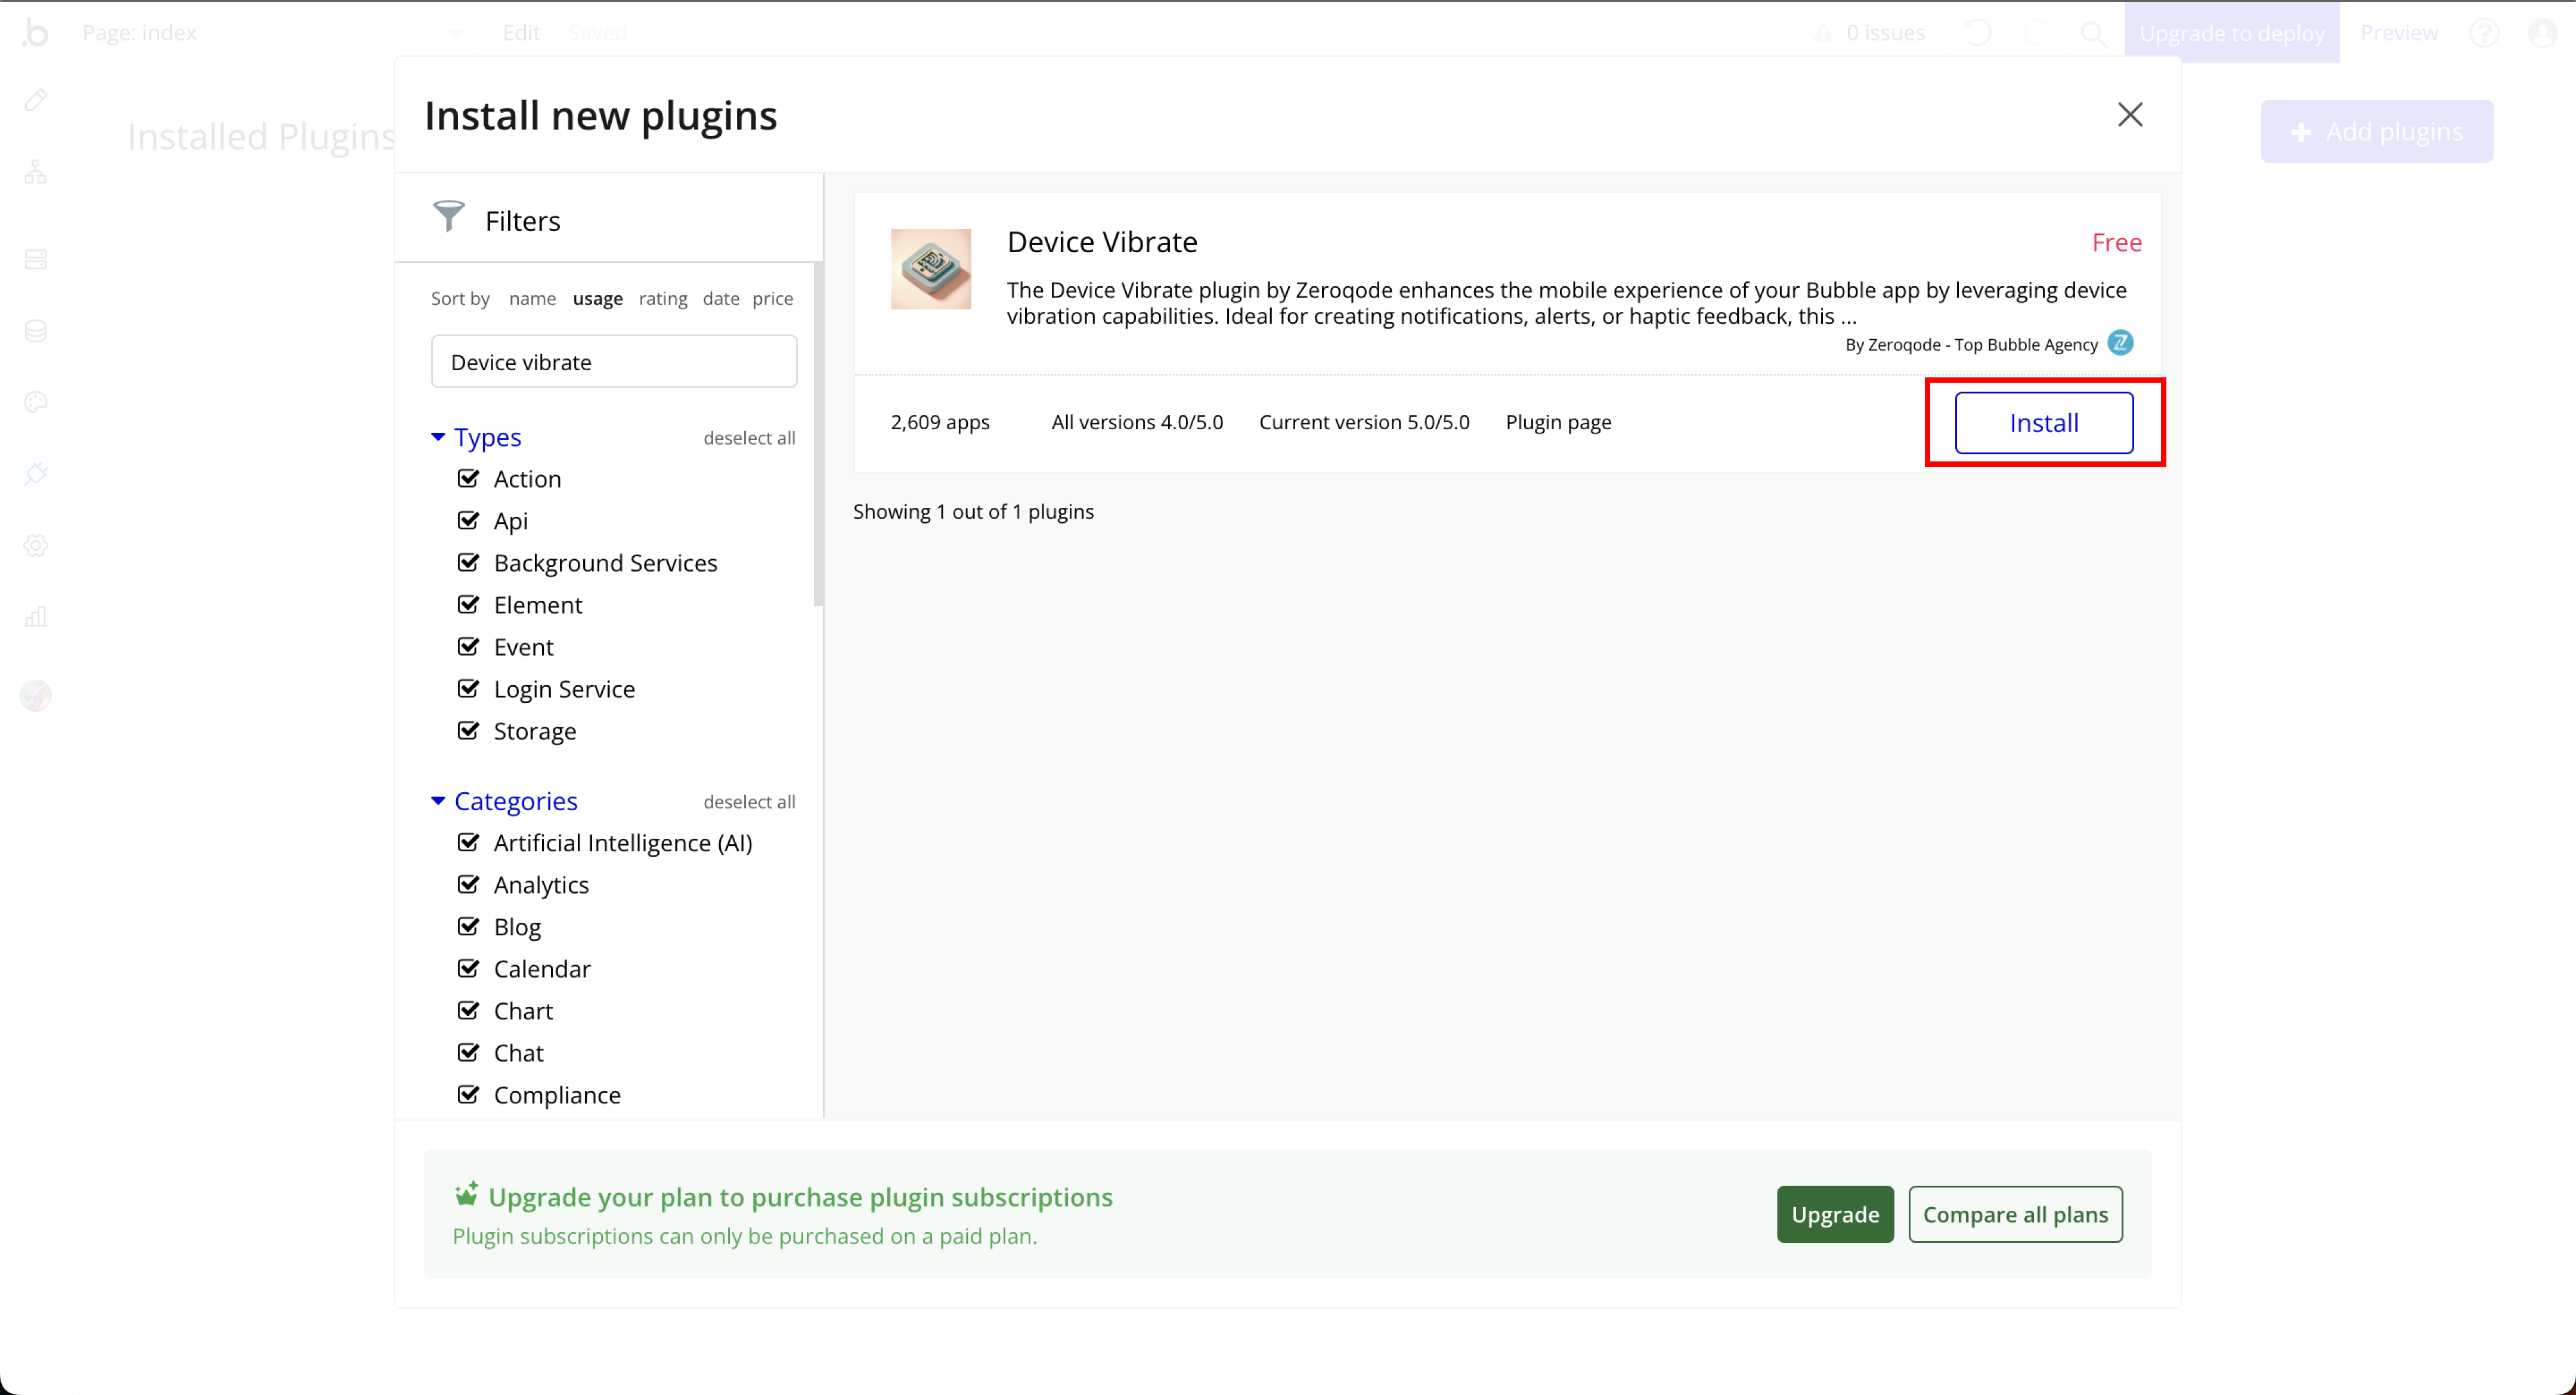Click the Device Vibrate plugin thumbnail
Screen dimensions: 2576x1395
tap(930, 269)
